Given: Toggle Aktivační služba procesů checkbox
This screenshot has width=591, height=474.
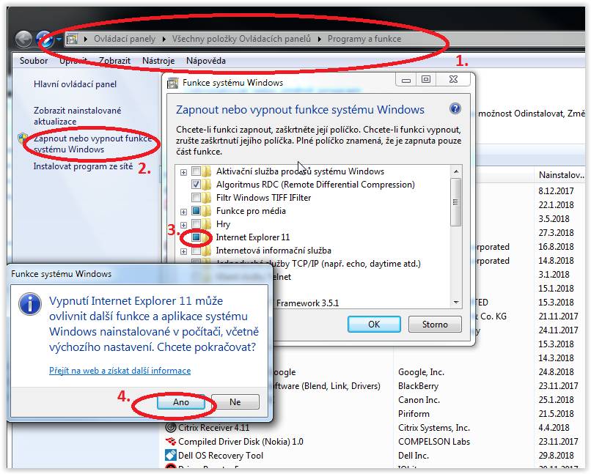Looking at the screenshot, I should point(196,171).
